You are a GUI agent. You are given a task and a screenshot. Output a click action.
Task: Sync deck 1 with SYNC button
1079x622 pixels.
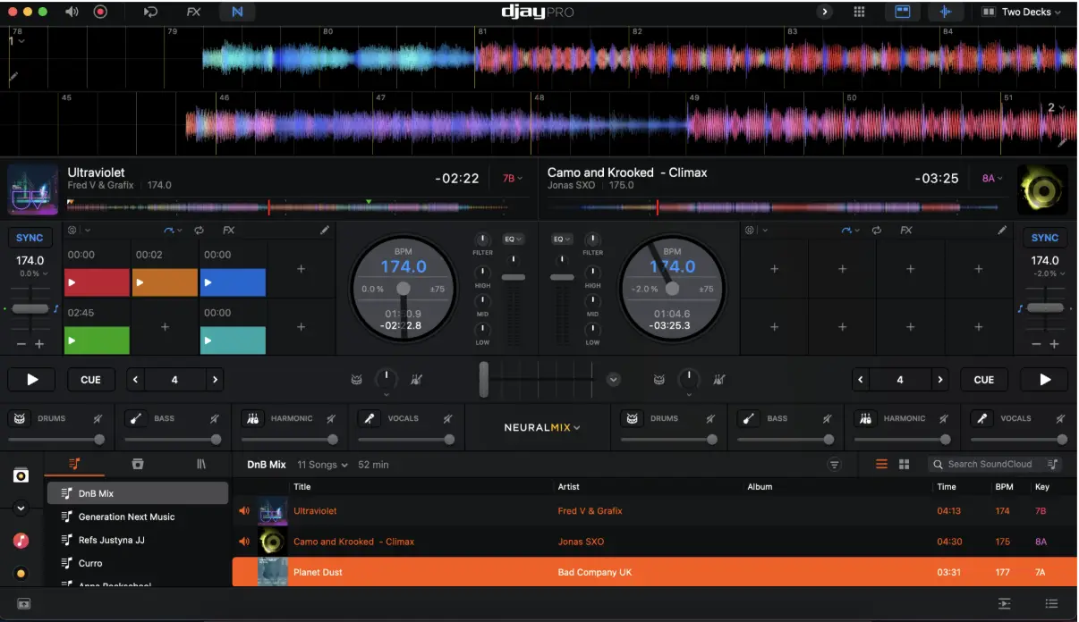pos(30,238)
